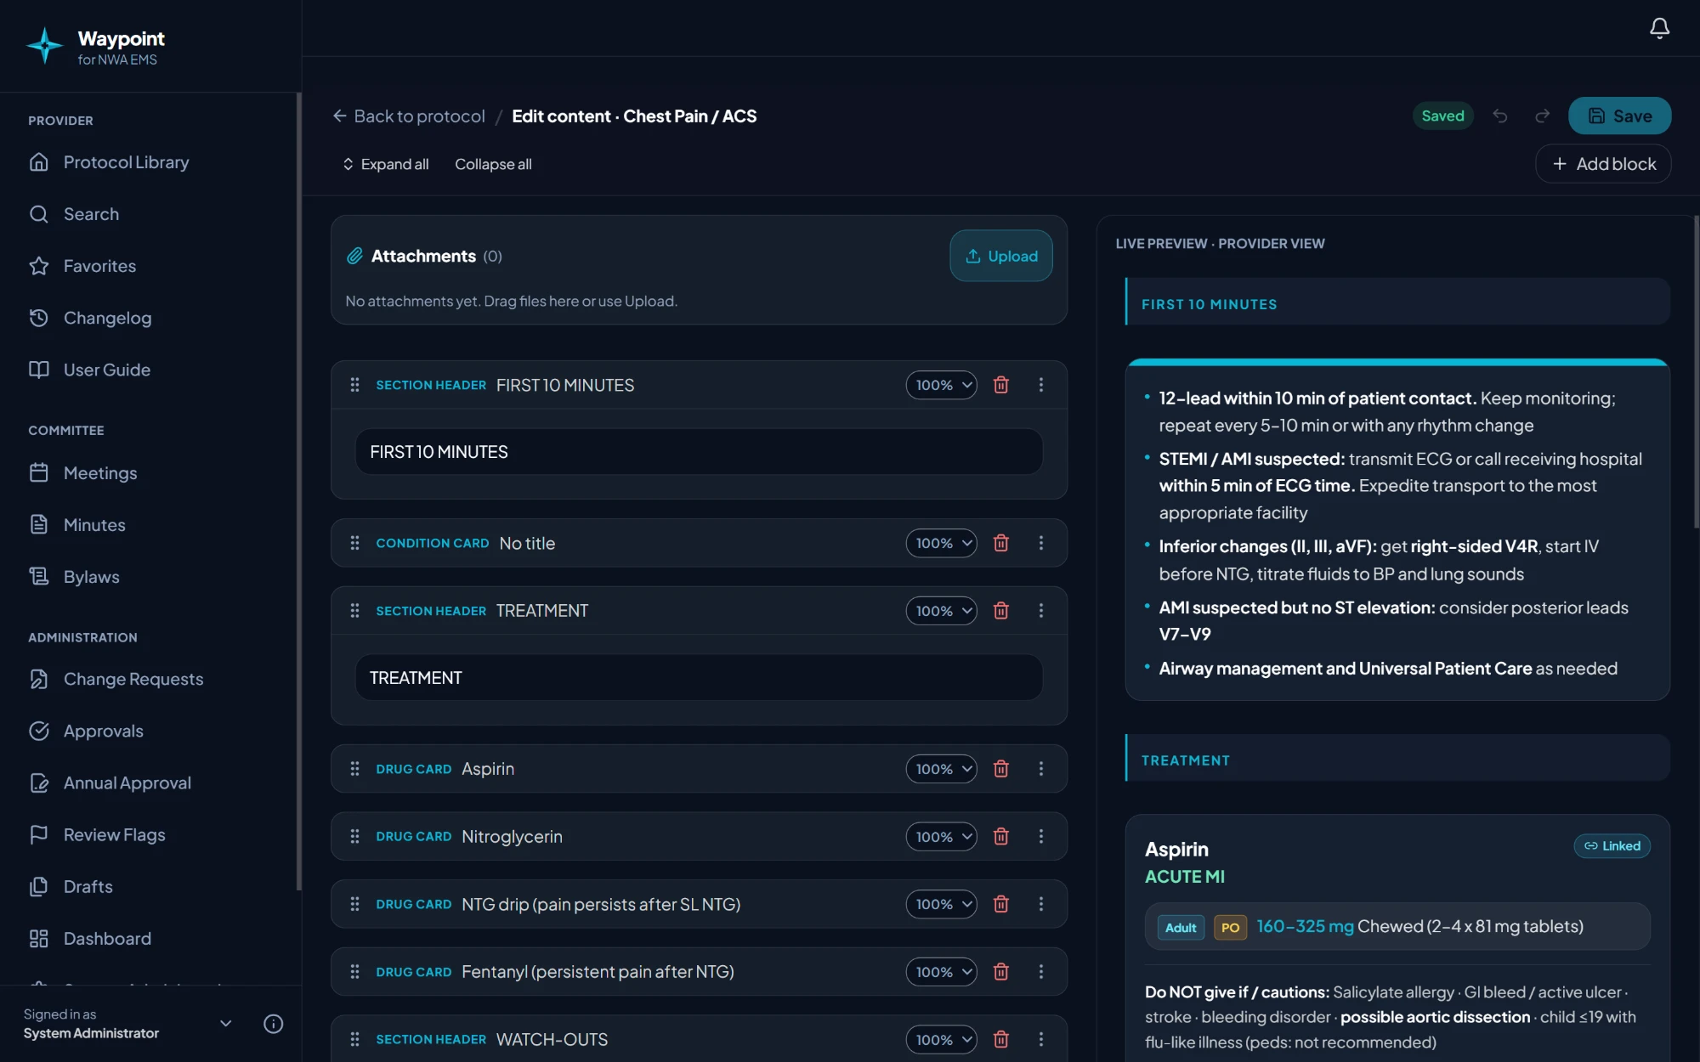
Task: Go back to protocol link
Action: click(409, 116)
